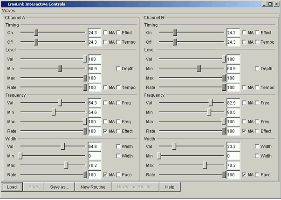Uncheck MA for Channel A Frequency Rate
This screenshot has width=281, height=200.
click(105, 131)
